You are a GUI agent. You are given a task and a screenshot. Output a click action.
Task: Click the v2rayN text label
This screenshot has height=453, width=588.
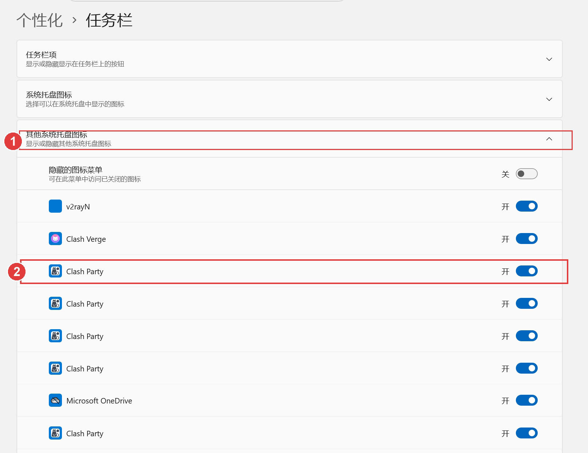click(78, 207)
